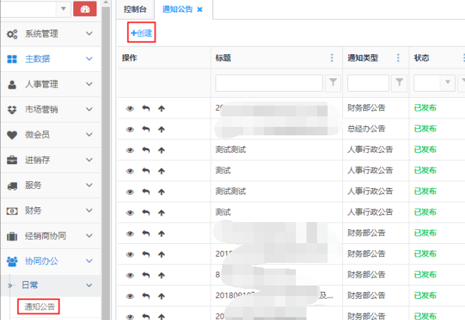Click the eye icon in first table row
Viewport: 465px width, 320px height.
coord(130,109)
